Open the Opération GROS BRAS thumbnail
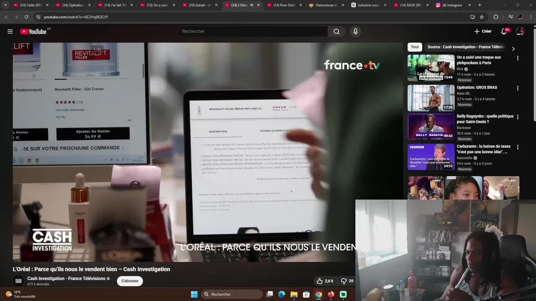 (x=431, y=98)
